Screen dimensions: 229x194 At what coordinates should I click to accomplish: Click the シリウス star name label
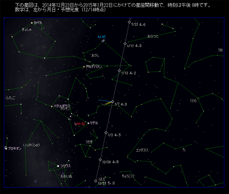(66, 166)
